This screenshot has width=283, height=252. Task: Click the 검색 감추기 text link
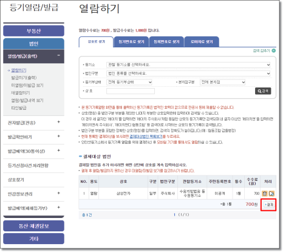coord(261,50)
